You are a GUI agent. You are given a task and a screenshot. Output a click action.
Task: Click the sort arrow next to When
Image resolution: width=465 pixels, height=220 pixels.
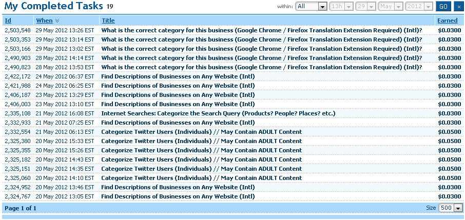pyautogui.click(x=57, y=21)
